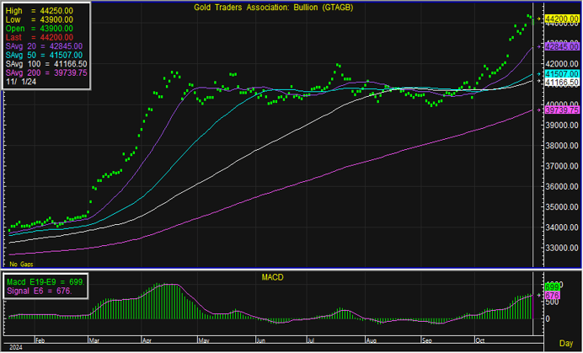Click the SAvg 50 legend entry
The width and height of the screenshot is (583, 353).
[44, 55]
